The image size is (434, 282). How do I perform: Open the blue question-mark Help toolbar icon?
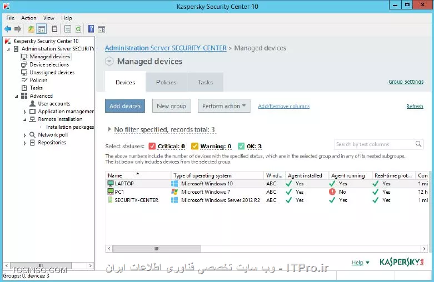click(91, 29)
